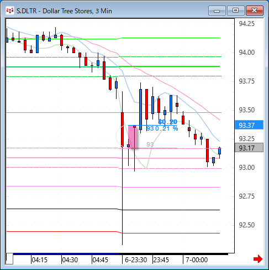Viewport: 269px width, 270px height.
Task: Click the 6-23:30 time axis label
Action: click(136, 260)
